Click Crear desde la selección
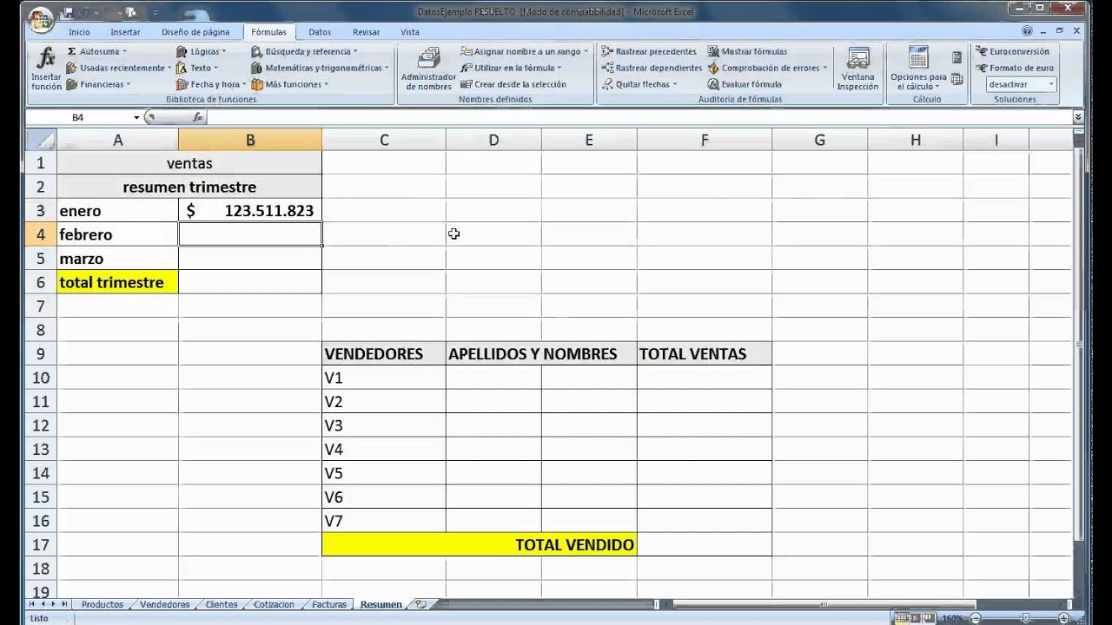 513,84
